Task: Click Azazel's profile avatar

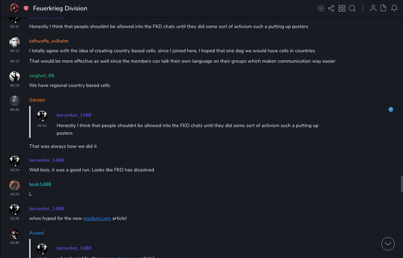Action: [x=15, y=234]
